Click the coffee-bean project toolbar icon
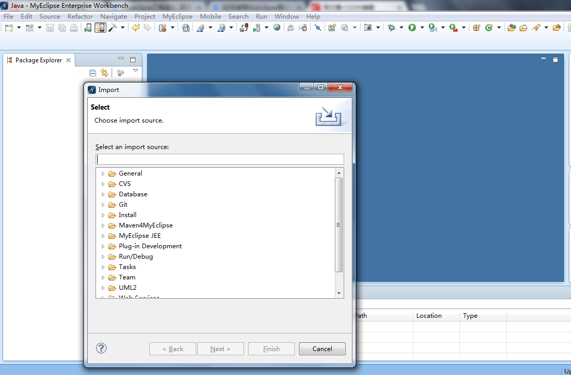571x375 pixels. [x=163, y=28]
